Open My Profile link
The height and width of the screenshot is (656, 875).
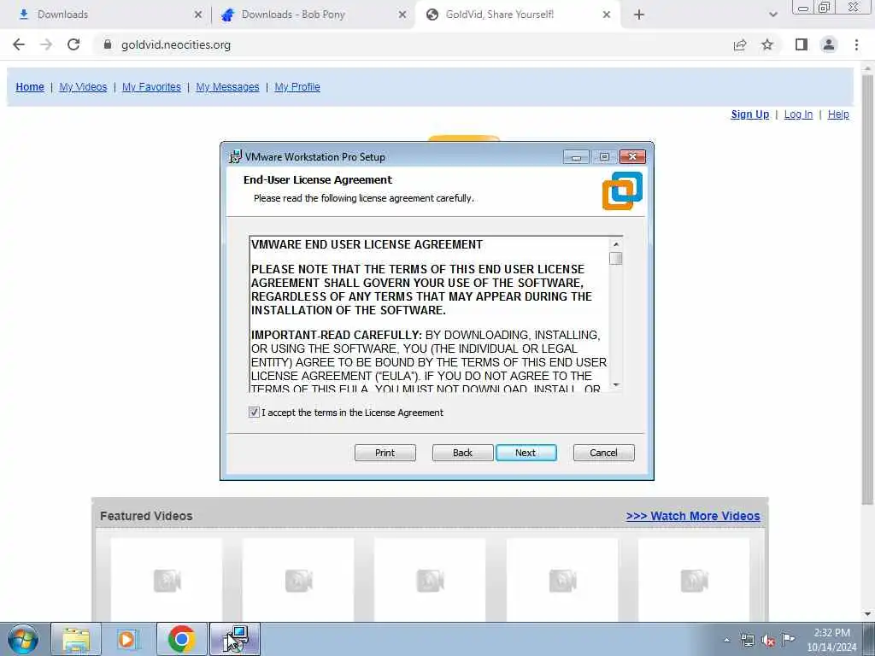pyautogui.click(x=297, y=87)
